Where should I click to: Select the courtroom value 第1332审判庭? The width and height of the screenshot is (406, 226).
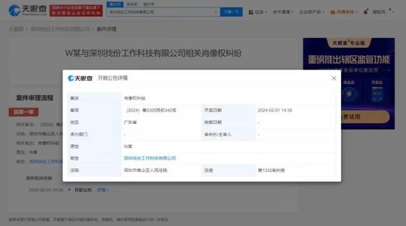[271, 170]
